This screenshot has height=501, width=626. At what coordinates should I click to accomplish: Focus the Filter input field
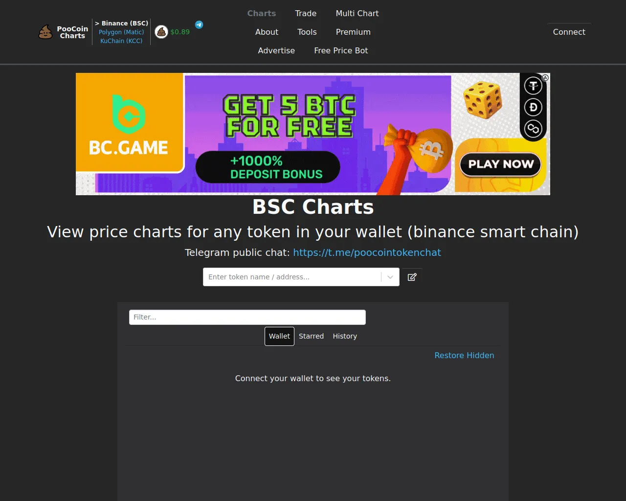coord(247,317)
